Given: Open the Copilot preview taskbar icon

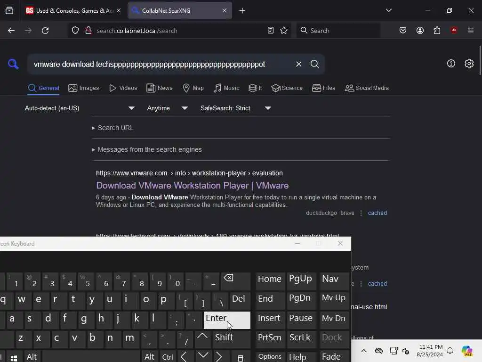Looking at the screenshot, I should 467,351.
